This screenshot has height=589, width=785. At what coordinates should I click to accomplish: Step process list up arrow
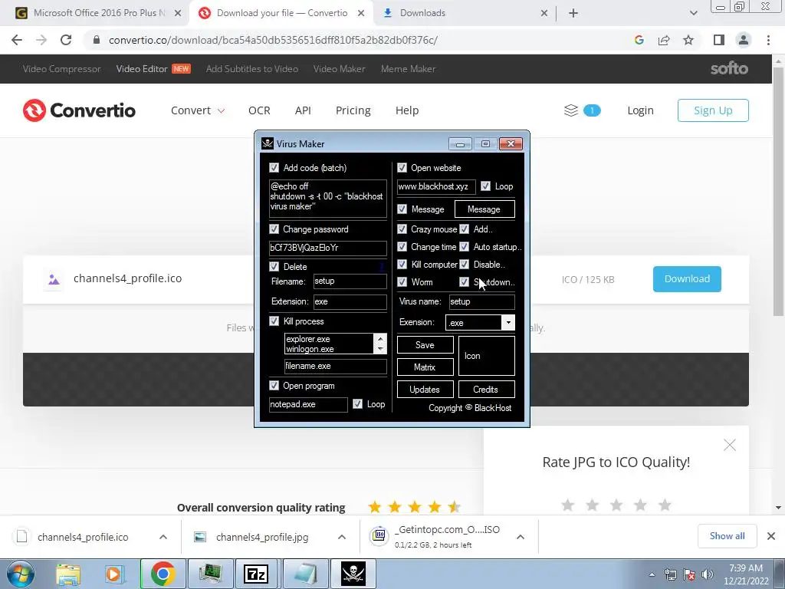pos(380,339)
